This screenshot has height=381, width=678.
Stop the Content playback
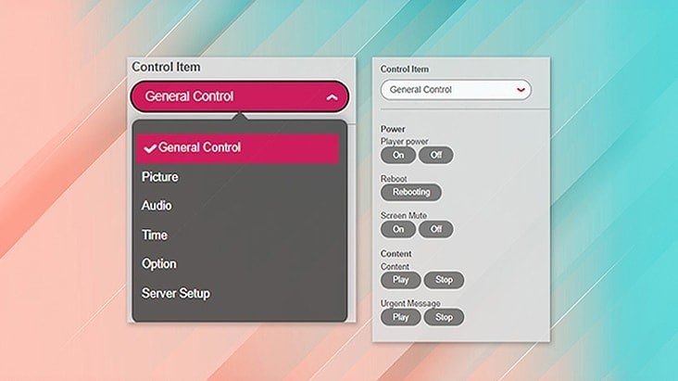coord(444,280)
